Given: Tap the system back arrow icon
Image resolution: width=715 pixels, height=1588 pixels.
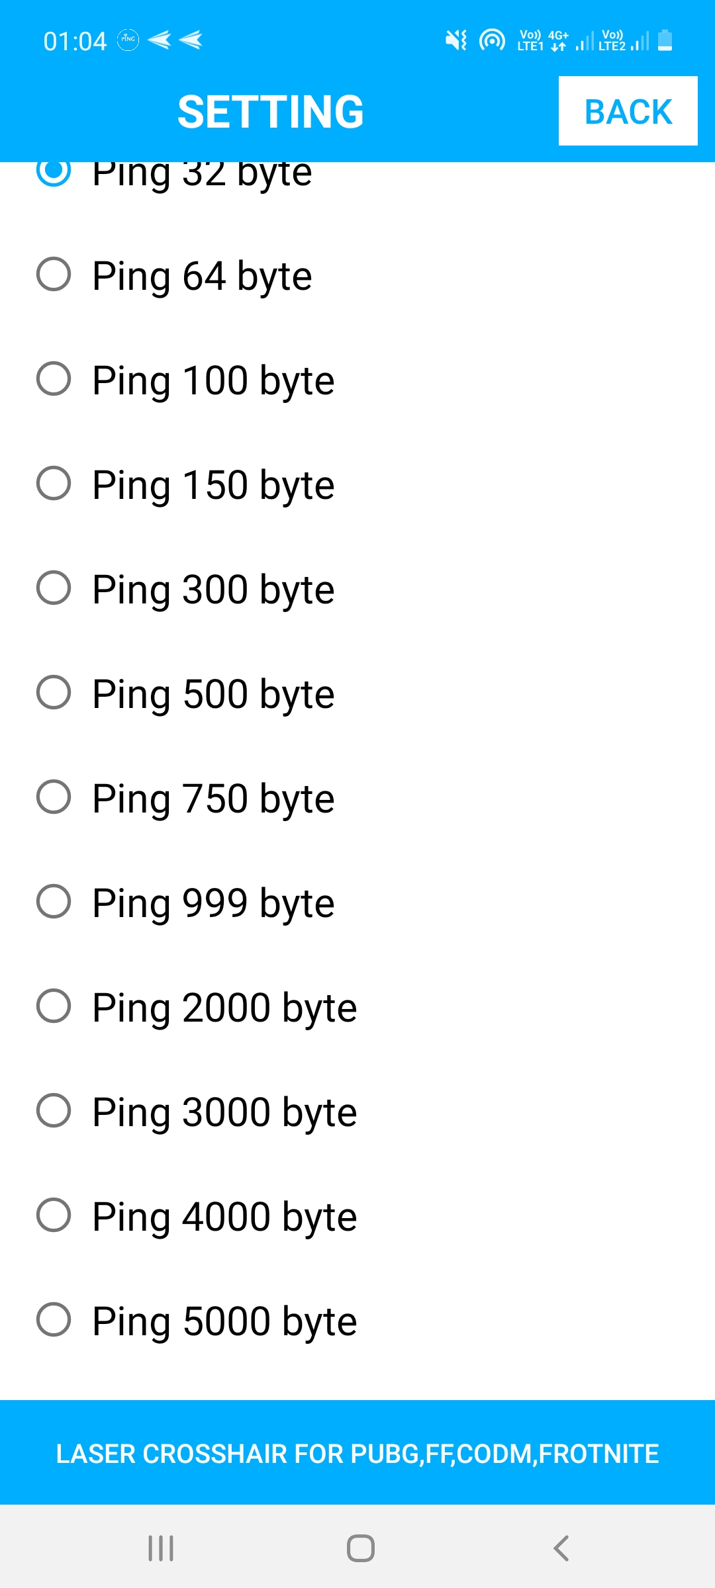Looking at the screenshot, I should 561,1548.
